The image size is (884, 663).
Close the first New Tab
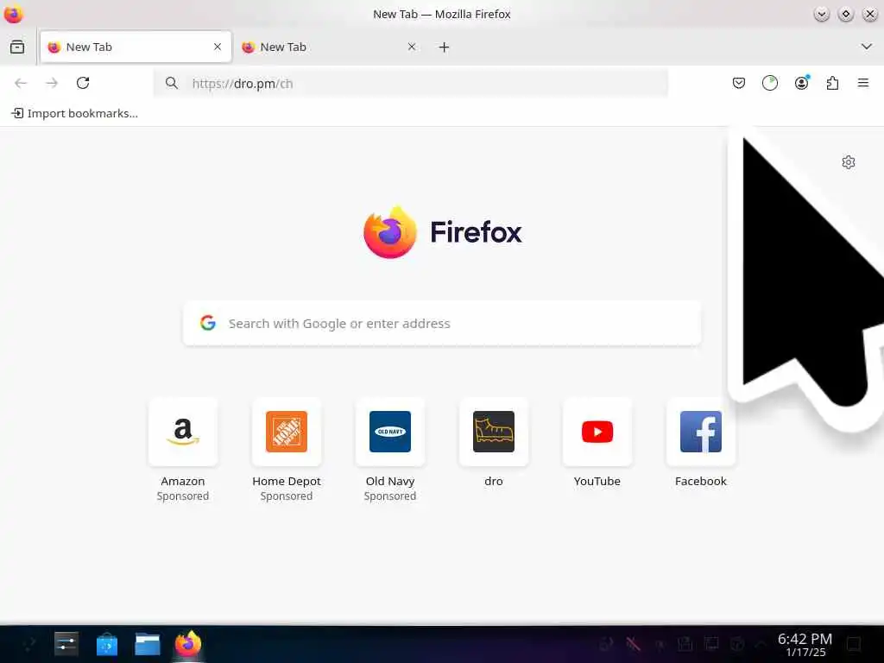218,47
